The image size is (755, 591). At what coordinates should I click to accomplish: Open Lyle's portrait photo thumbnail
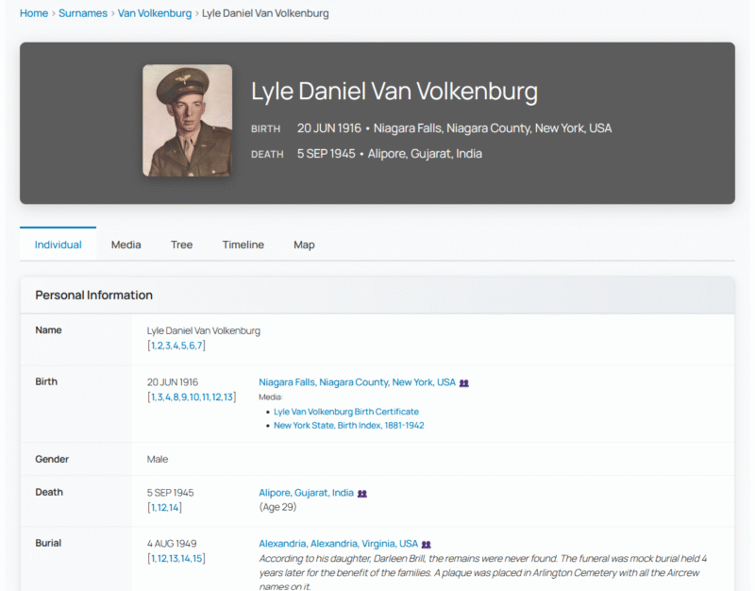tap(187, 121)
